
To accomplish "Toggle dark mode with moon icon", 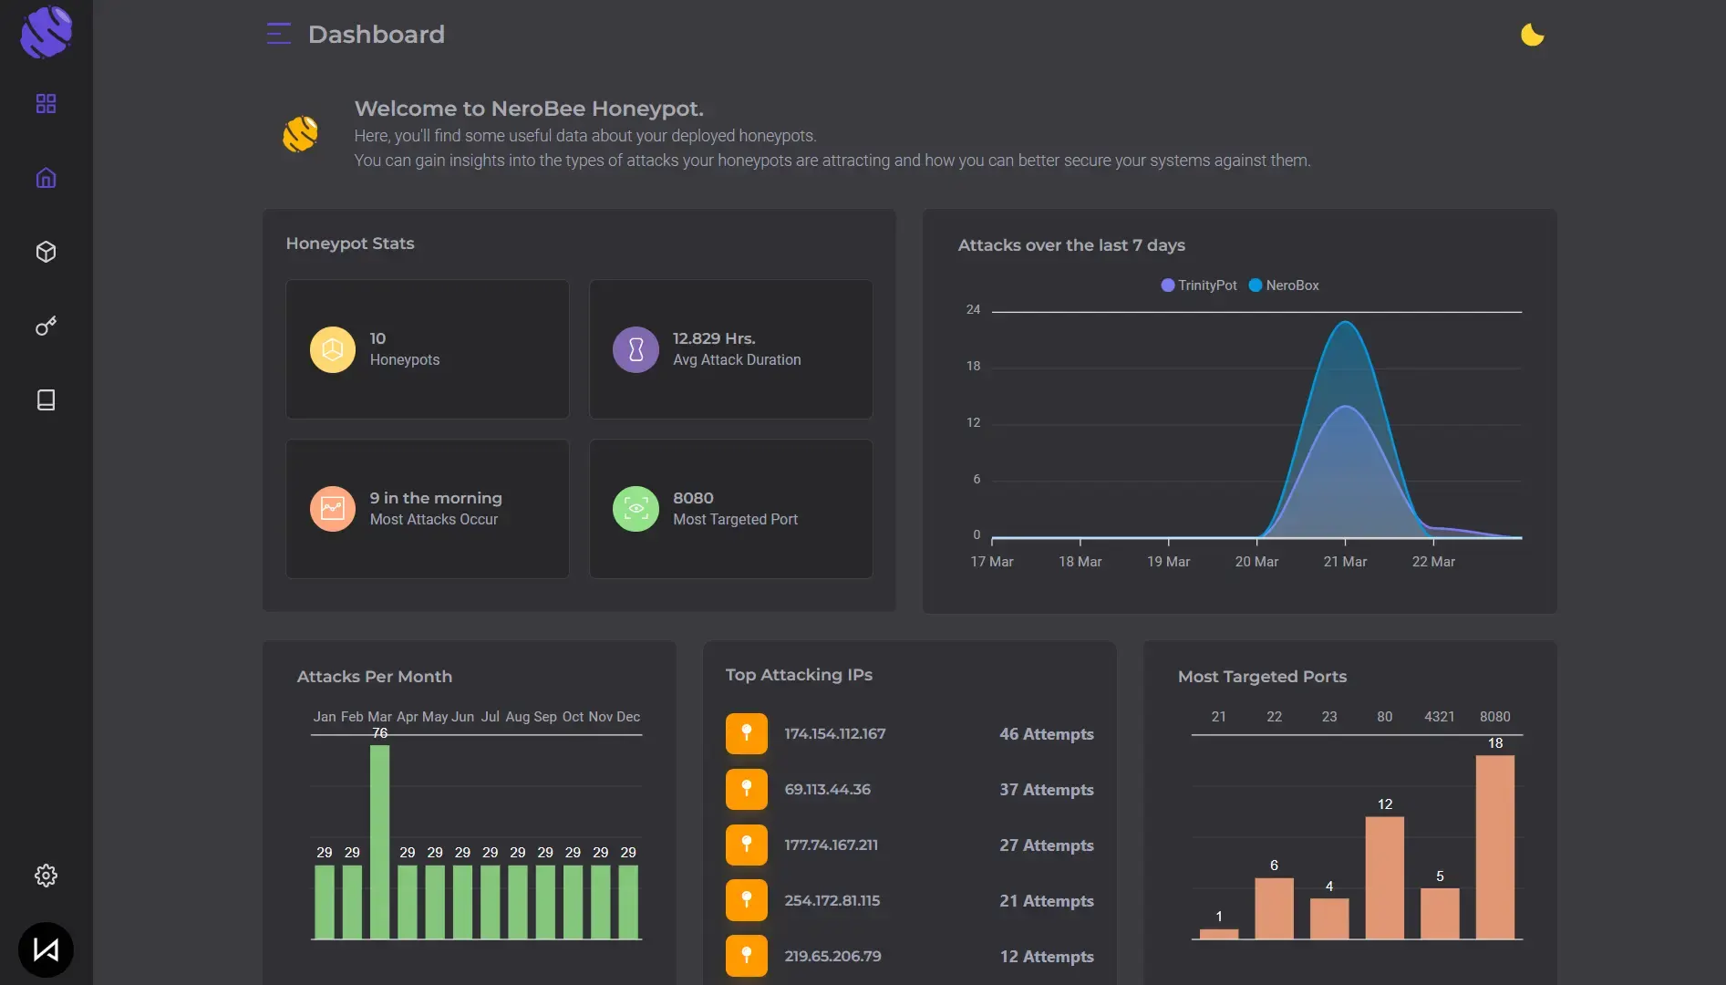I will 1532,35.
